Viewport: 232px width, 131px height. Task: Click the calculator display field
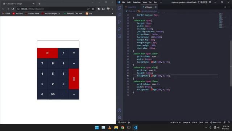click(58, 44)
